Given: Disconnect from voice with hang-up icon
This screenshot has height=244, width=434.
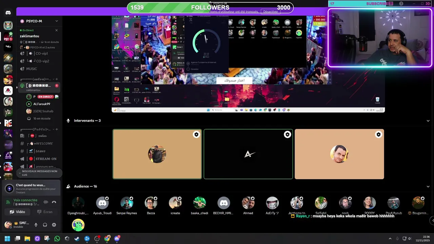Looking at the screenshot, I should pyautogui.click(x=54, y=202).
